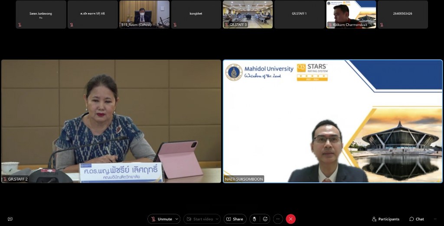Viewport: 444px width, 226px height.
Task: Select Saran Junlawong participant tile
Action: 41,14
